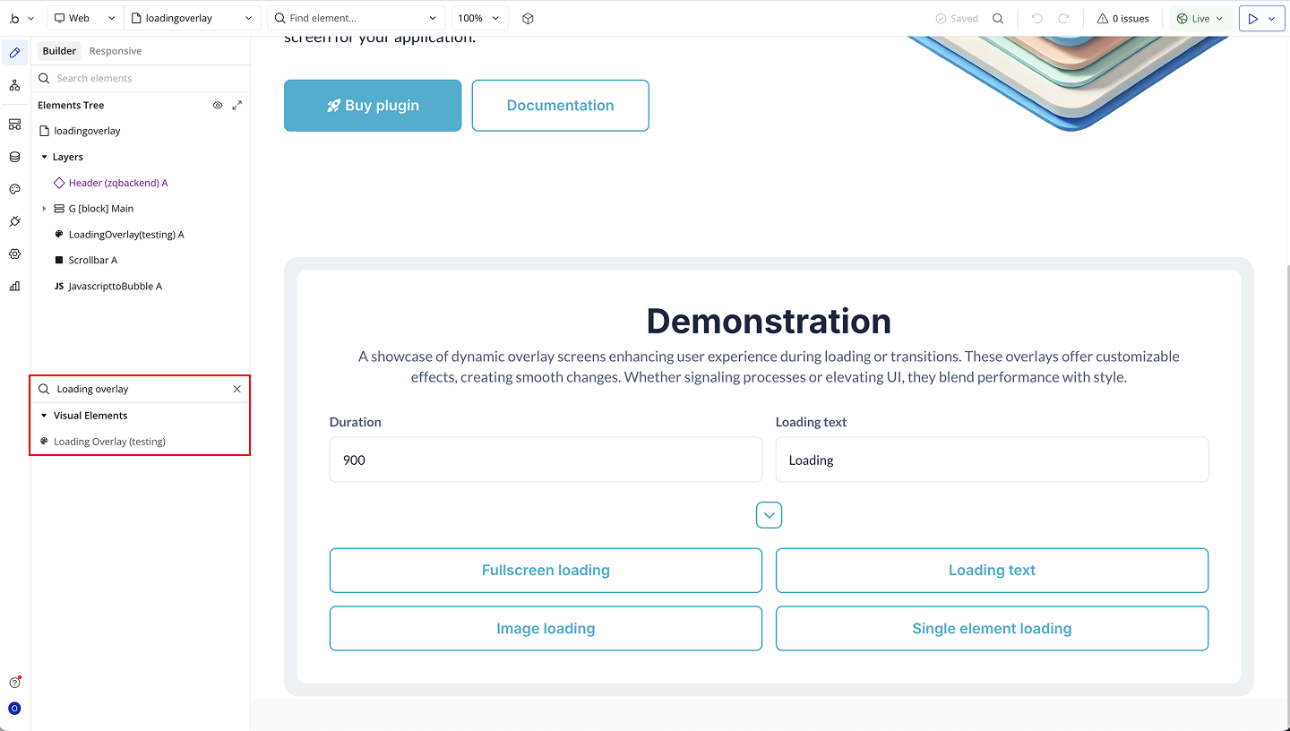
Task: Select Loading Overlay (testing) visual element
Action: [109, 442]
